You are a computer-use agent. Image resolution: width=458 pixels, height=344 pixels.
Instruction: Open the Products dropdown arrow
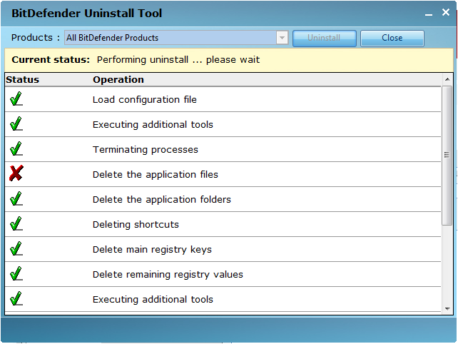pyautogui.click(x=283, y=38)
